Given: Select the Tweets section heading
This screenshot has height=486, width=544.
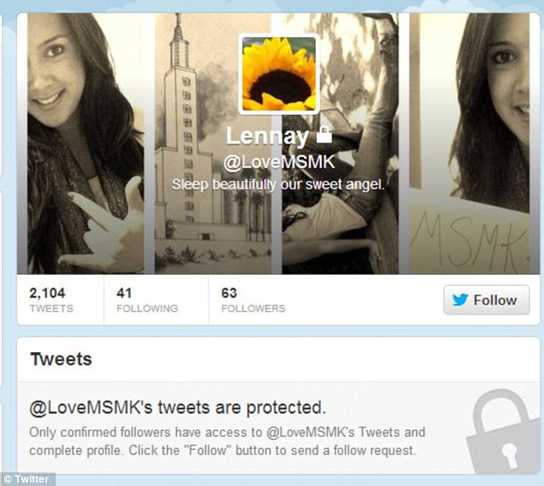Looking at the screenshot, I should (x=61, y=359).
